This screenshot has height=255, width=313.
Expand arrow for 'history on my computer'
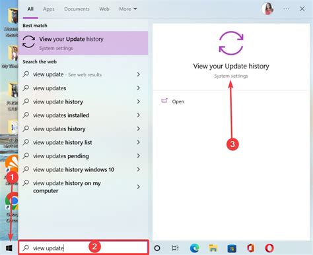point(139,186)
